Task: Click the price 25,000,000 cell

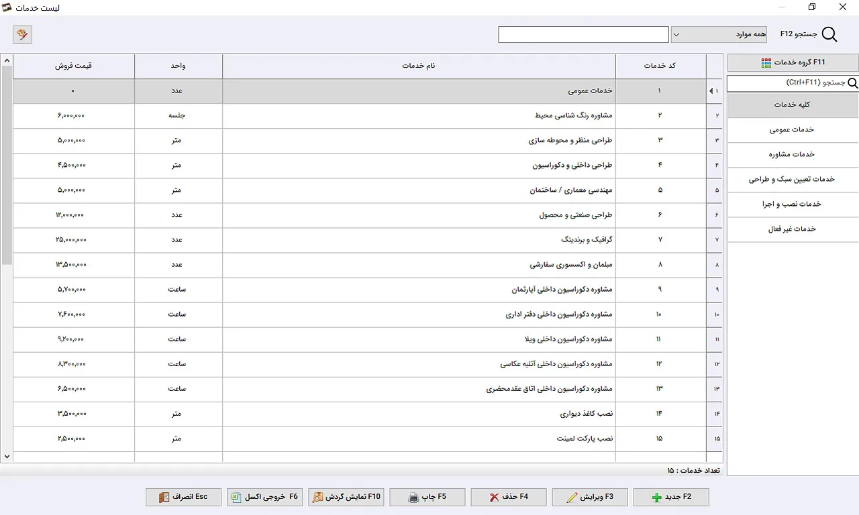Action: [74, 240]
